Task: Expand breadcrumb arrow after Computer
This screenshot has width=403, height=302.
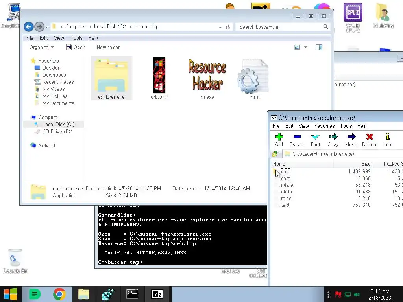Action: (x=90, y=27)
